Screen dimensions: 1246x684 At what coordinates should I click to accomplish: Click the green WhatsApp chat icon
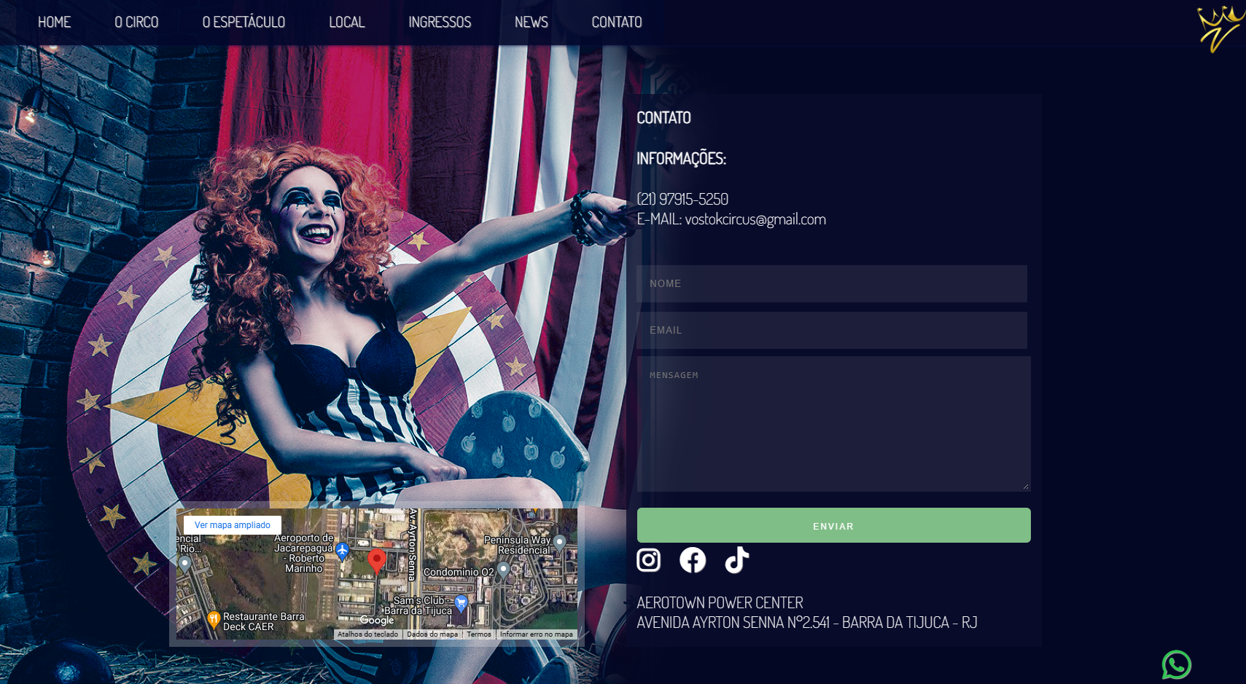tap(1176, 664)
